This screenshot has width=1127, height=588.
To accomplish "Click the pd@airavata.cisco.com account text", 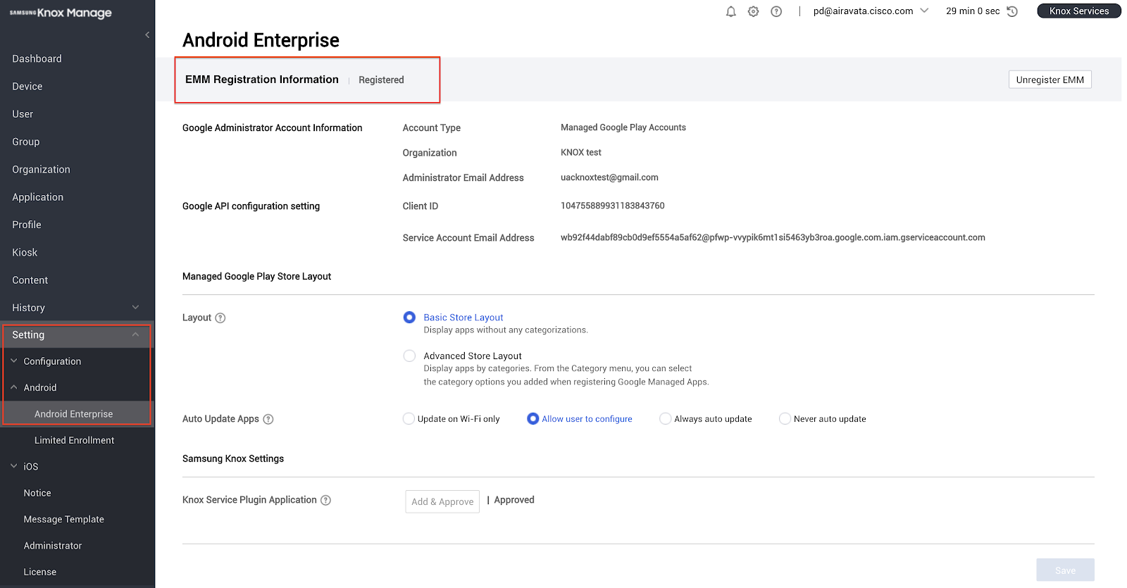I will 863,11.
